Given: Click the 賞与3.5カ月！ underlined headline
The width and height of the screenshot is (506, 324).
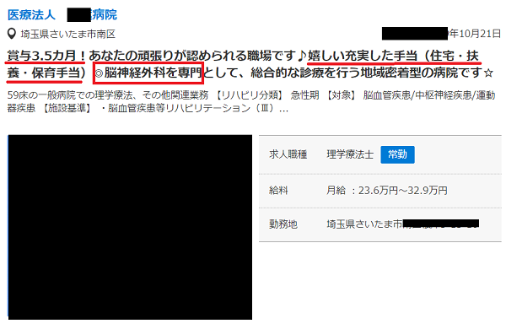Looking at the screenshot, I should (46, 56).
